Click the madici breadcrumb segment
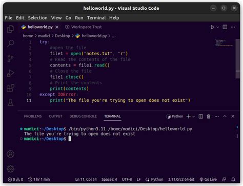 coord(44,36)
